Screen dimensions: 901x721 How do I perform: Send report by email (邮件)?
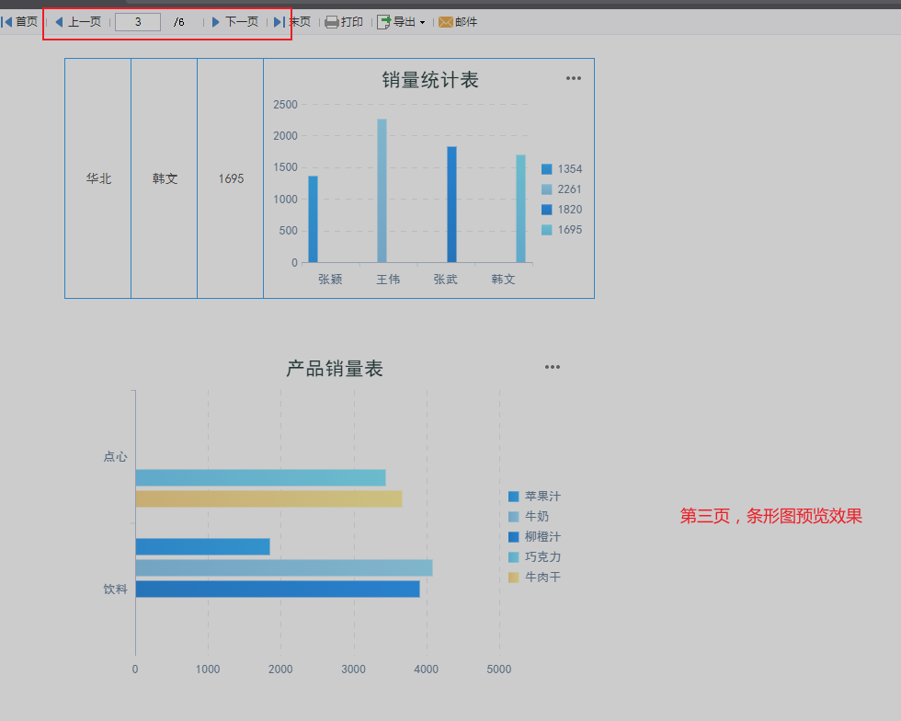click(x=458, y=22)
